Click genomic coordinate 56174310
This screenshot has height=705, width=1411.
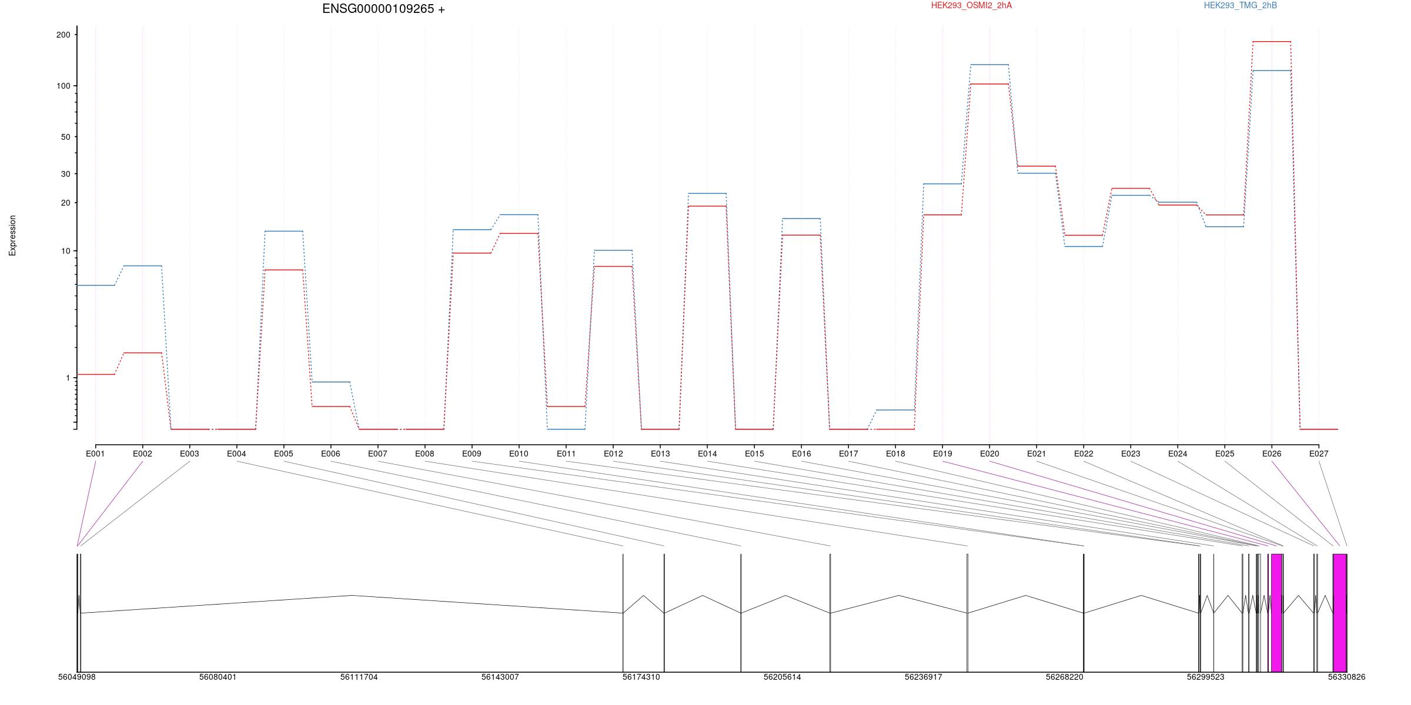(641, 677)
